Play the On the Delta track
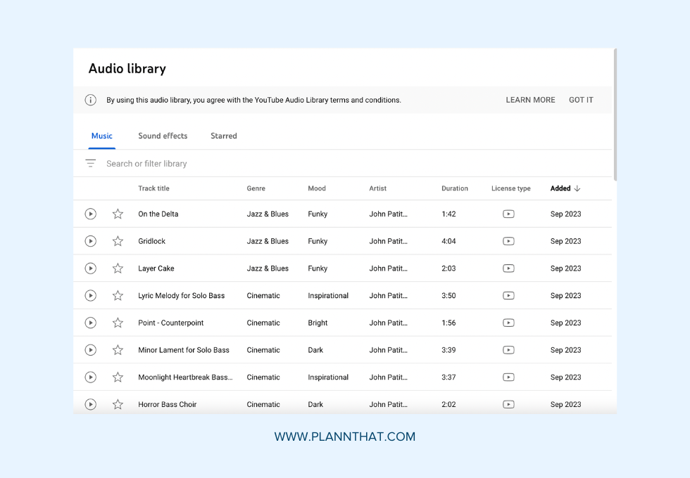This screenshot has height=478, width=690. click(x=90, y=214)
